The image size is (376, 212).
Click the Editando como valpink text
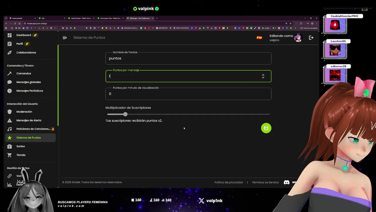click(281, 38)
